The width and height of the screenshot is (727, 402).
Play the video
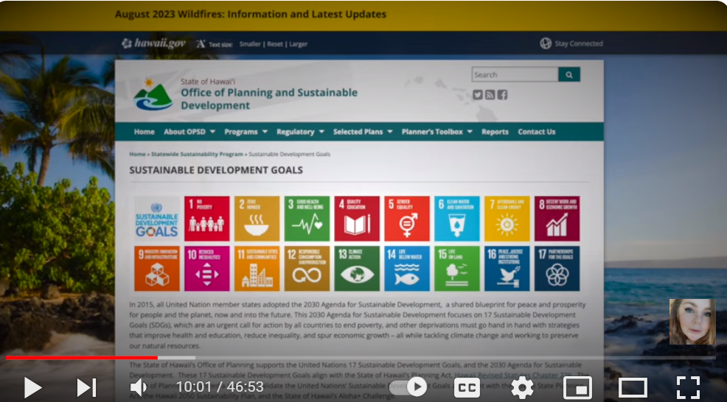[32, 387]
